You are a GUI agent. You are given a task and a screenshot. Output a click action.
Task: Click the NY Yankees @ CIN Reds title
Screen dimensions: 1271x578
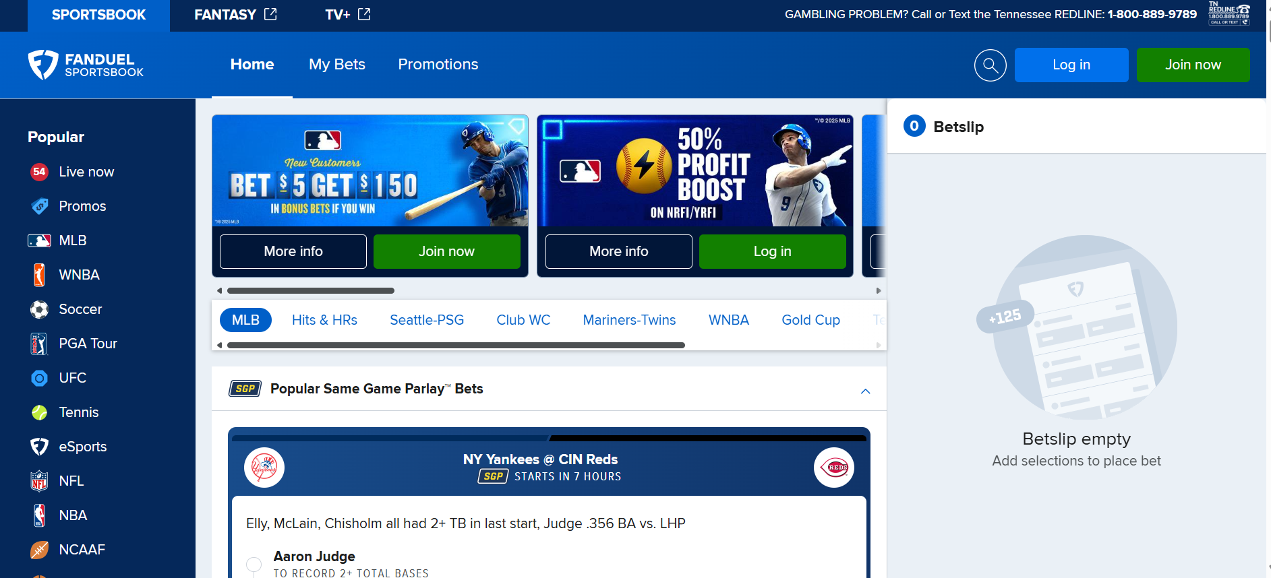(540, 459)
